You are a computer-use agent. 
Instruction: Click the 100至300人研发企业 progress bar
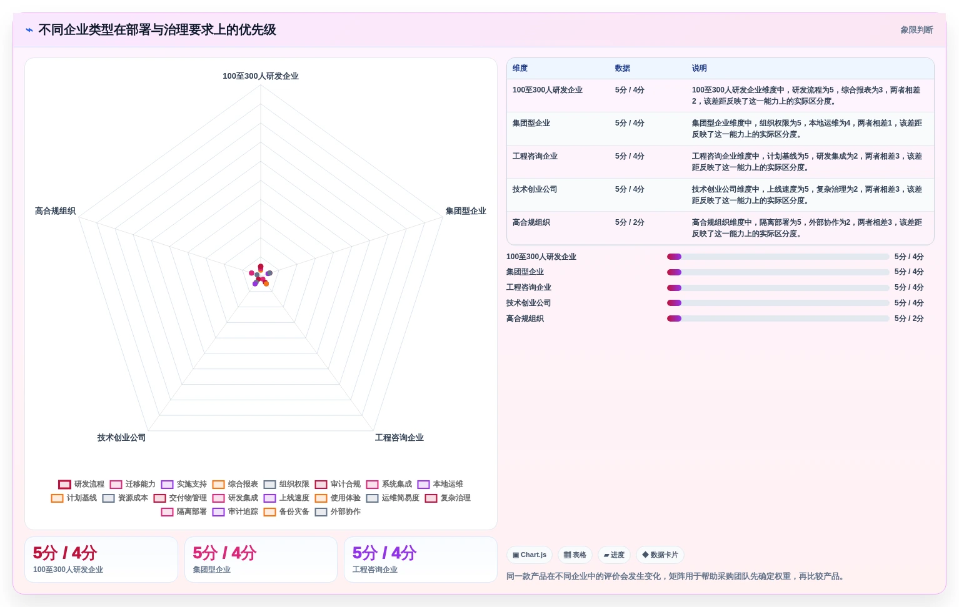(x=778, y=257)
